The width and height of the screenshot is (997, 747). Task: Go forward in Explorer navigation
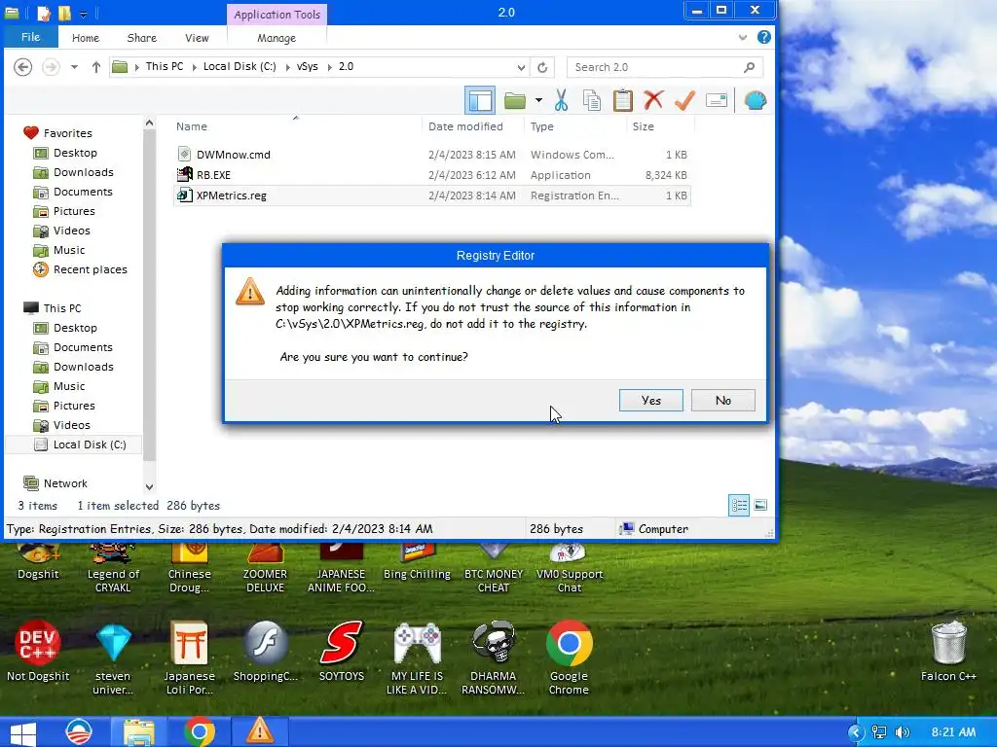[51, 67]
